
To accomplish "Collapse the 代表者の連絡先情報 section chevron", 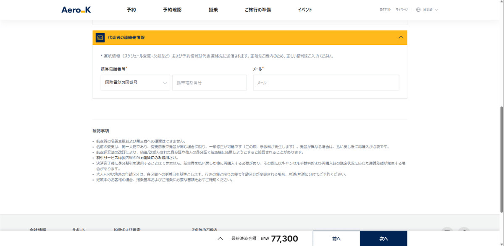I will 401,37.
